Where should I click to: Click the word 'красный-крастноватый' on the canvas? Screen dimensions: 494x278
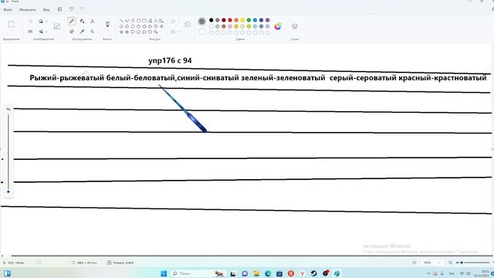click(x=442, y=78)
